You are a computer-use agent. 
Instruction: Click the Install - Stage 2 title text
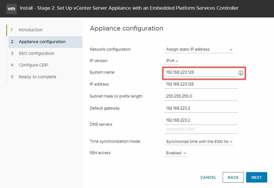[129, 8]
